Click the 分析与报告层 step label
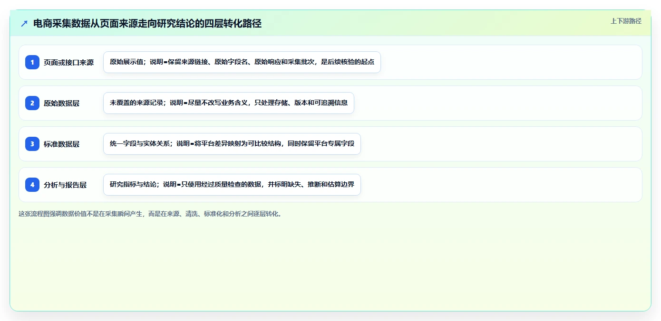Viewport: 661px width, 321px height. pos(65,185)
